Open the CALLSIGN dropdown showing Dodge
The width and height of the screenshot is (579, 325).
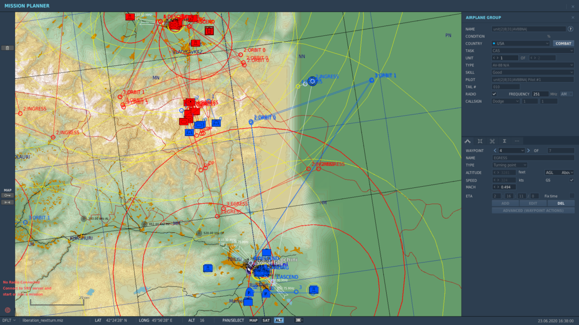tap(505, 101)
